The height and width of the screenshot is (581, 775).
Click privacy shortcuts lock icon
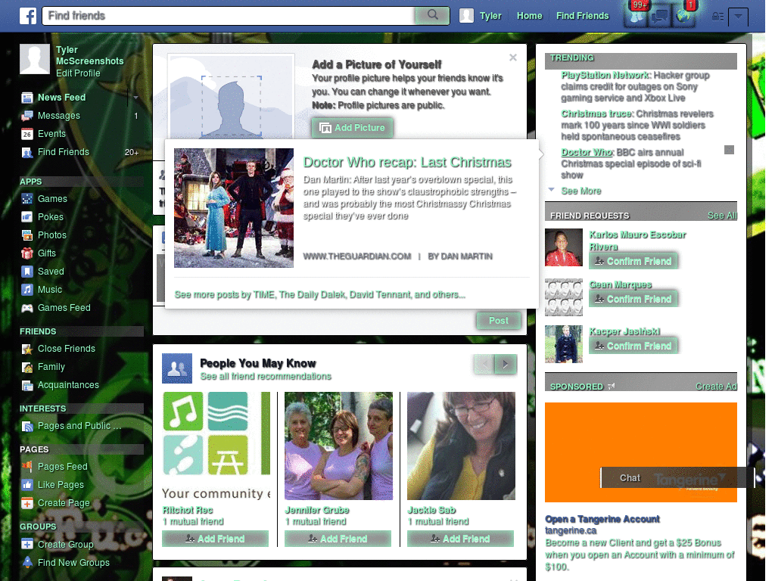(x=717, y=17)
